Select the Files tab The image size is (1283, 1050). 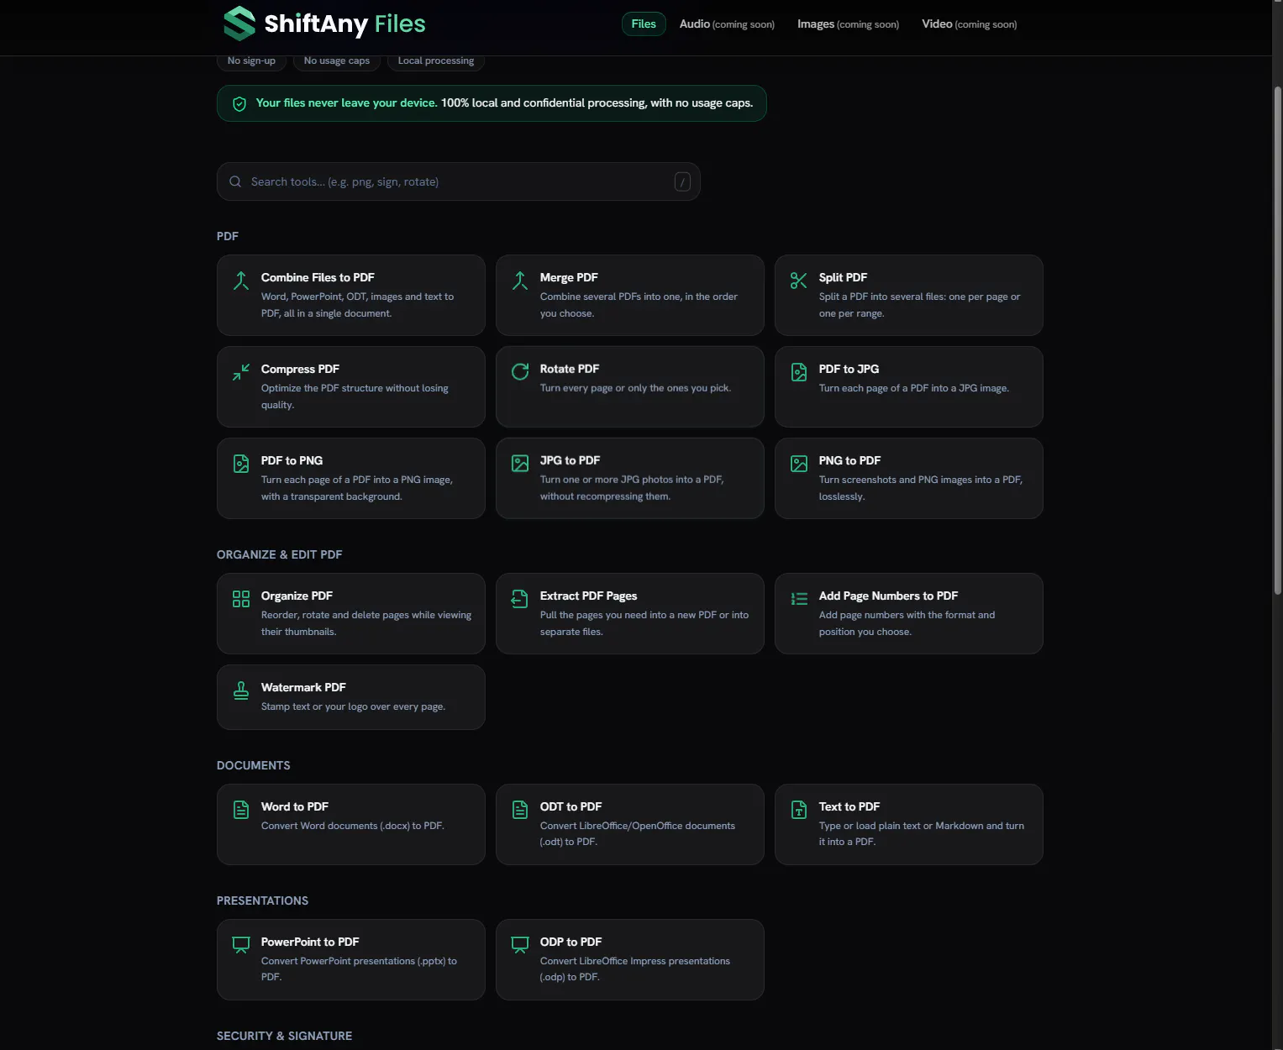pos(644,24)
